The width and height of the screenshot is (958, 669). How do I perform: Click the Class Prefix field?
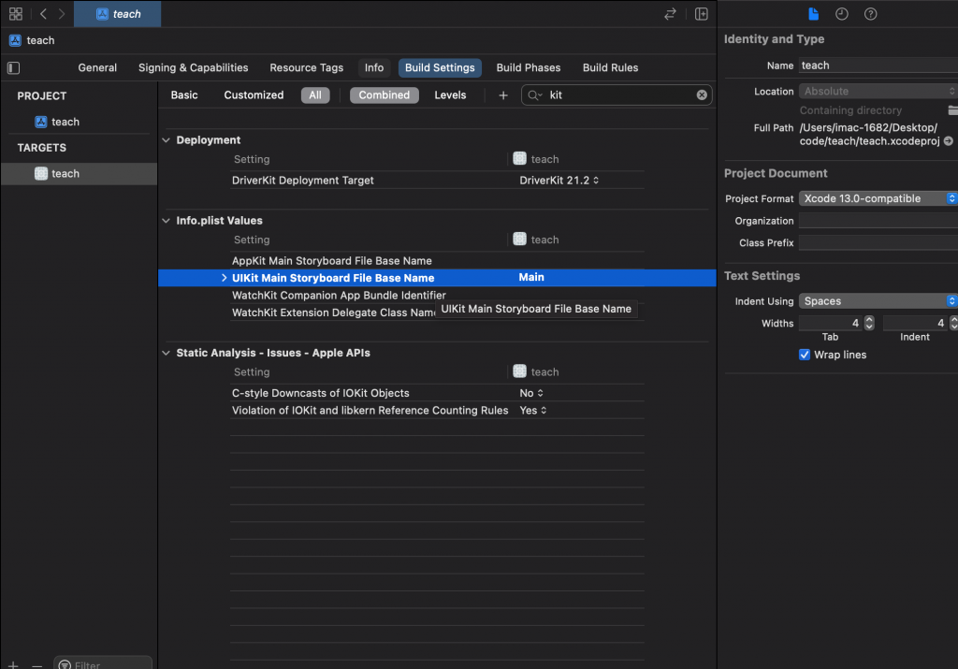pos(878,242)
